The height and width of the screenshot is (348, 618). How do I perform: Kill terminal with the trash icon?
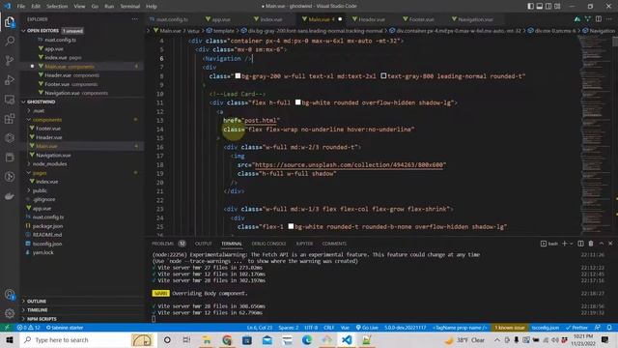(591, 244)
